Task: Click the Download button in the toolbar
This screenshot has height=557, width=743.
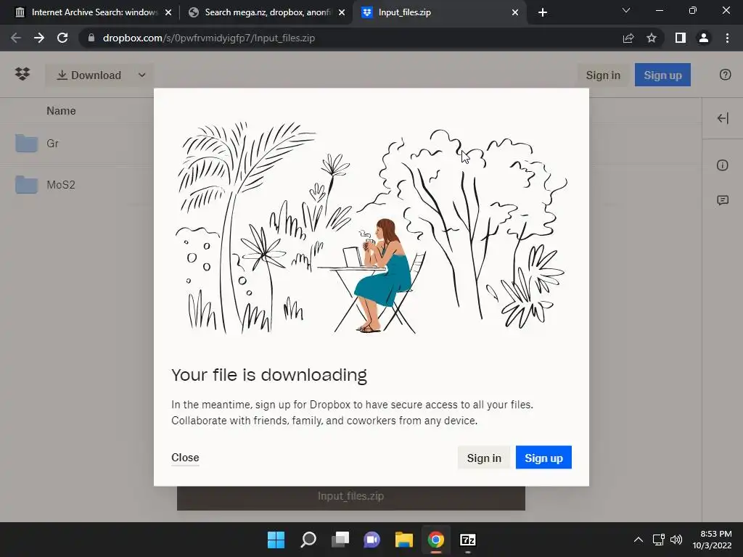Action: pos(89,75)
